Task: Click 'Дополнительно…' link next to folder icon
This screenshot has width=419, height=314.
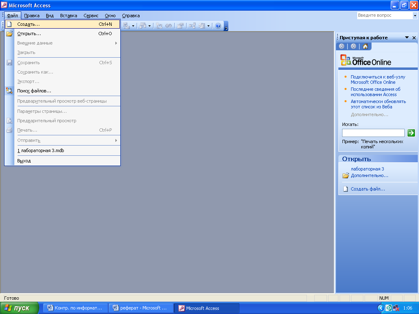Action: [x=369, y=176]
